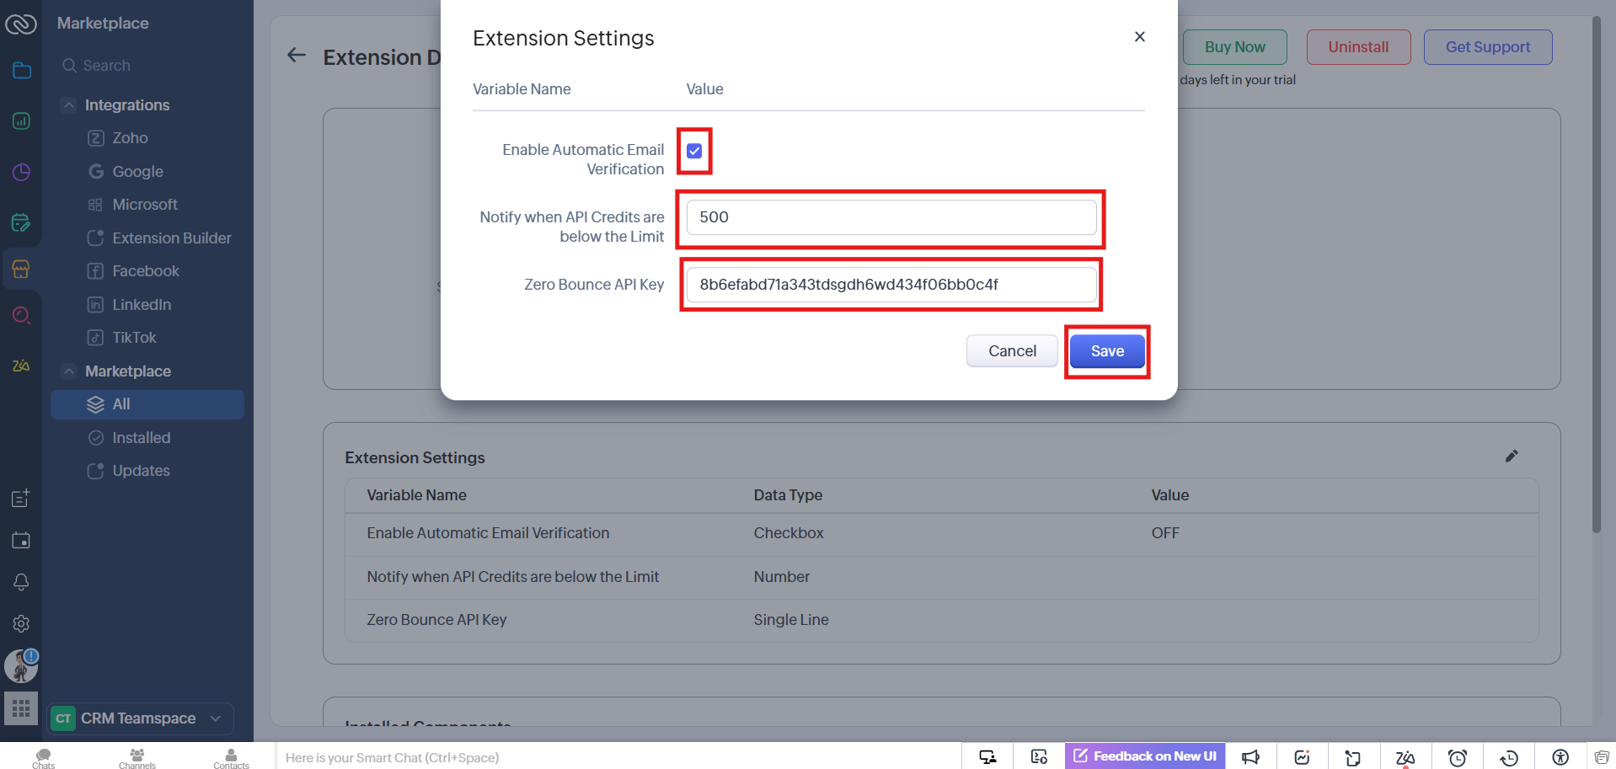Screen dimensions: 1616x769
Task: Click the pencil edit icon in Extension Settings
Action: pos(1511,456)
